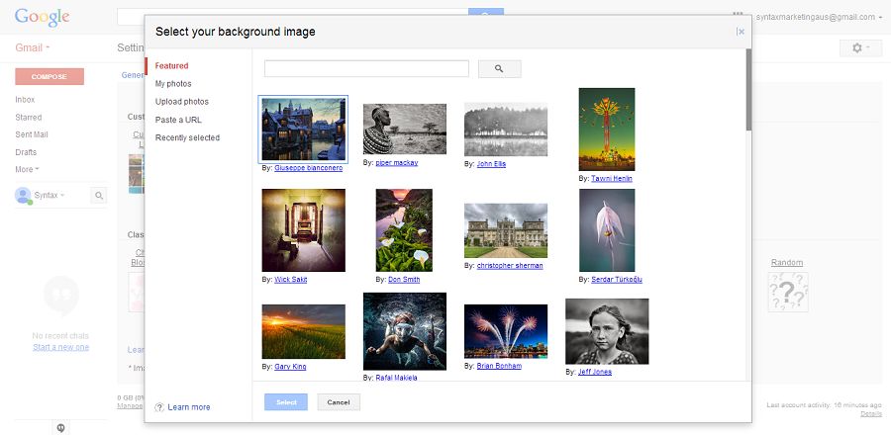Select the fireworks photo by Brian Bonham

(x=506, y=331)
